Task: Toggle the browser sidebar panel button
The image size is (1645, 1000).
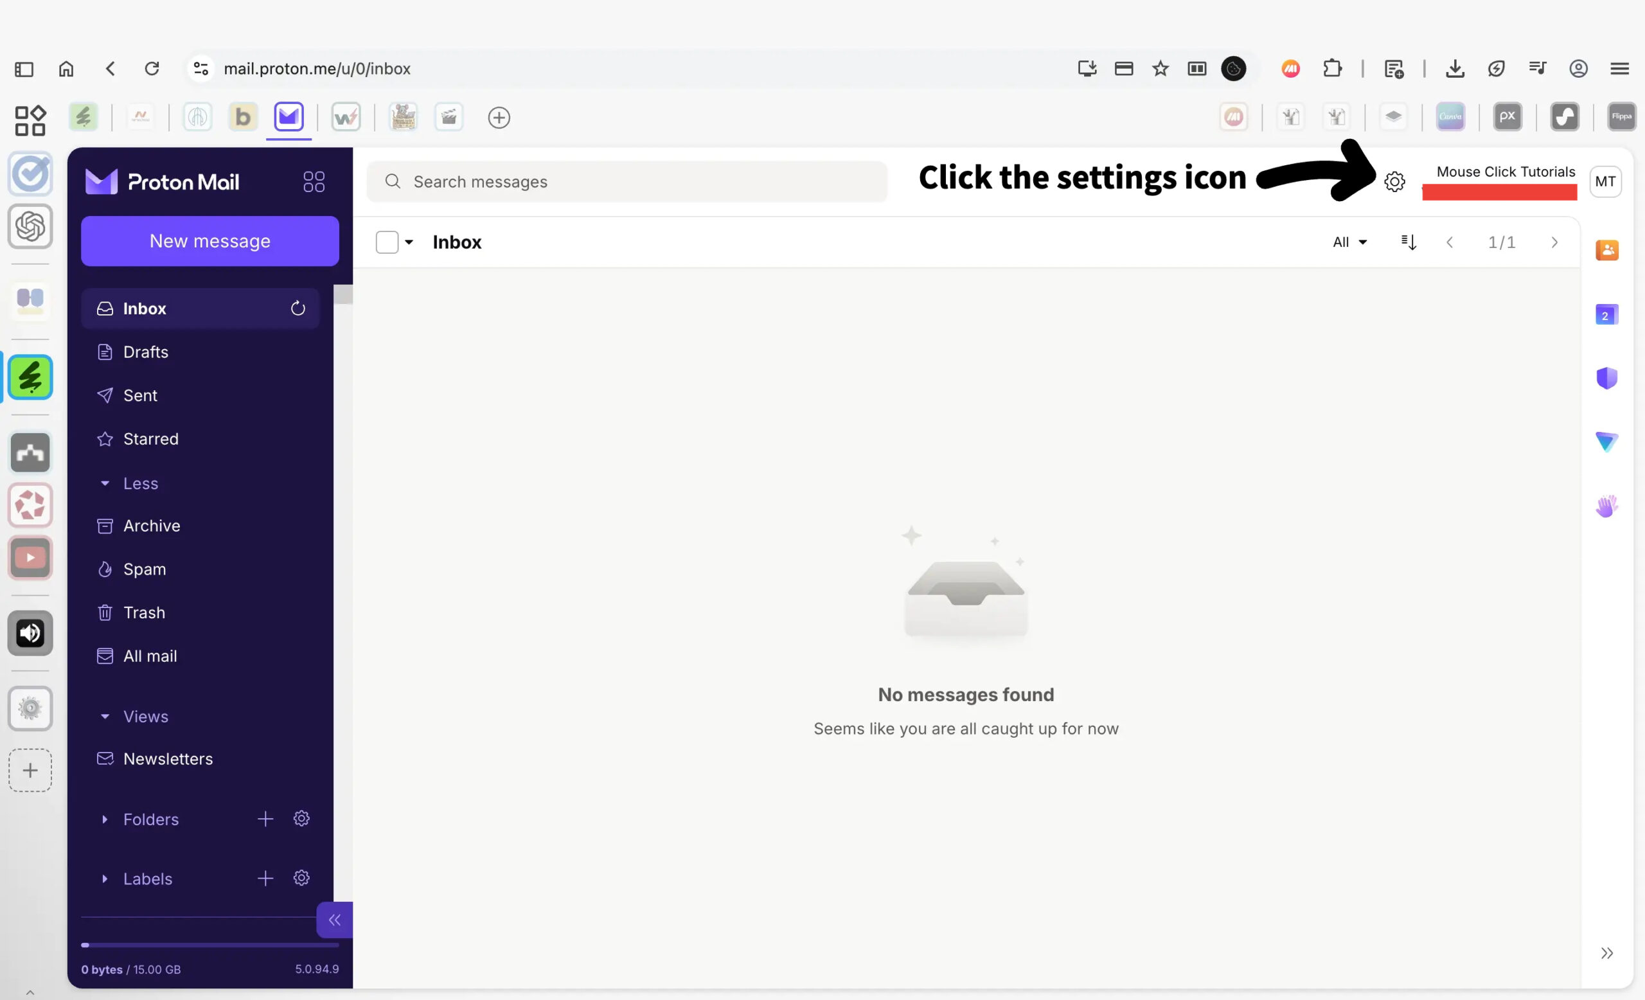Action: tap(24, 69)
